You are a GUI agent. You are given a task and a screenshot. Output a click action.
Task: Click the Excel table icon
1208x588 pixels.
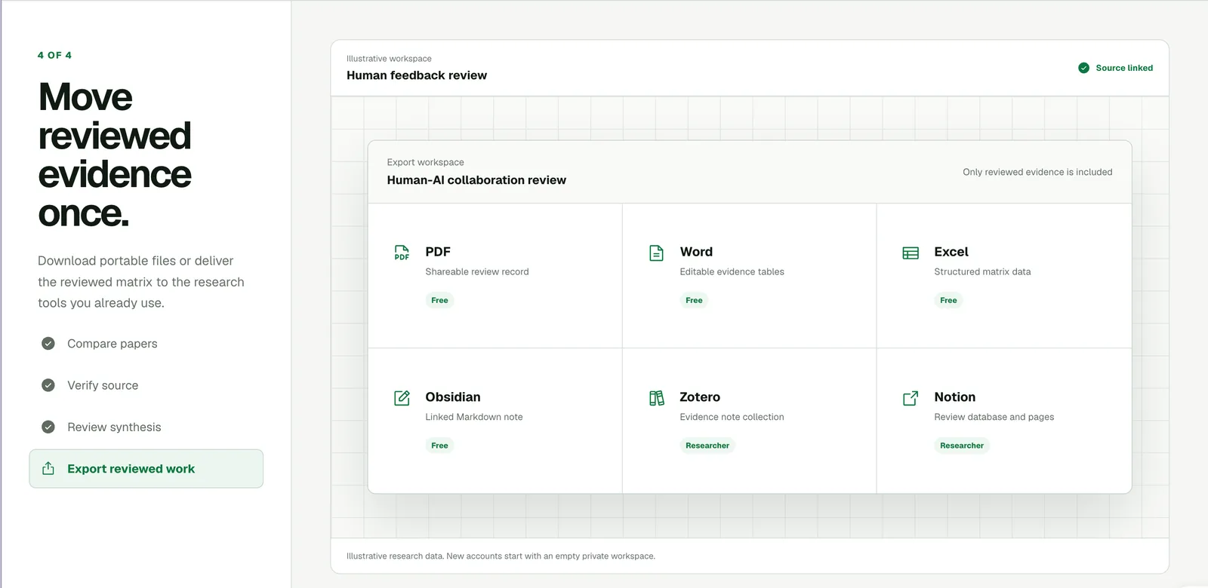tap(911, 253)
